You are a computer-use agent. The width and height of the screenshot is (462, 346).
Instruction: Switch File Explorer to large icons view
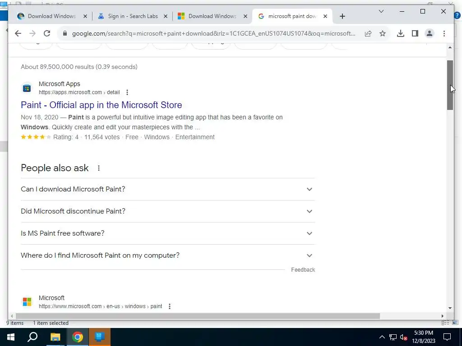455,323
